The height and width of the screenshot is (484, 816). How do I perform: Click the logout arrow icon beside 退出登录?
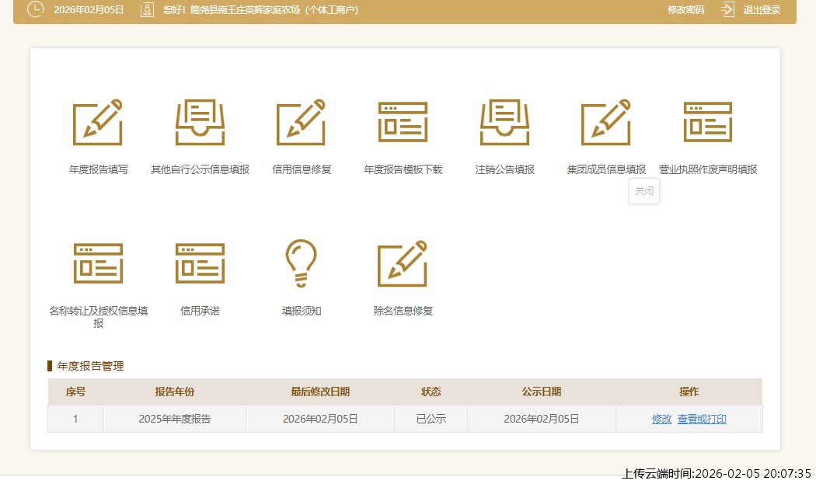tap(726, 10)
